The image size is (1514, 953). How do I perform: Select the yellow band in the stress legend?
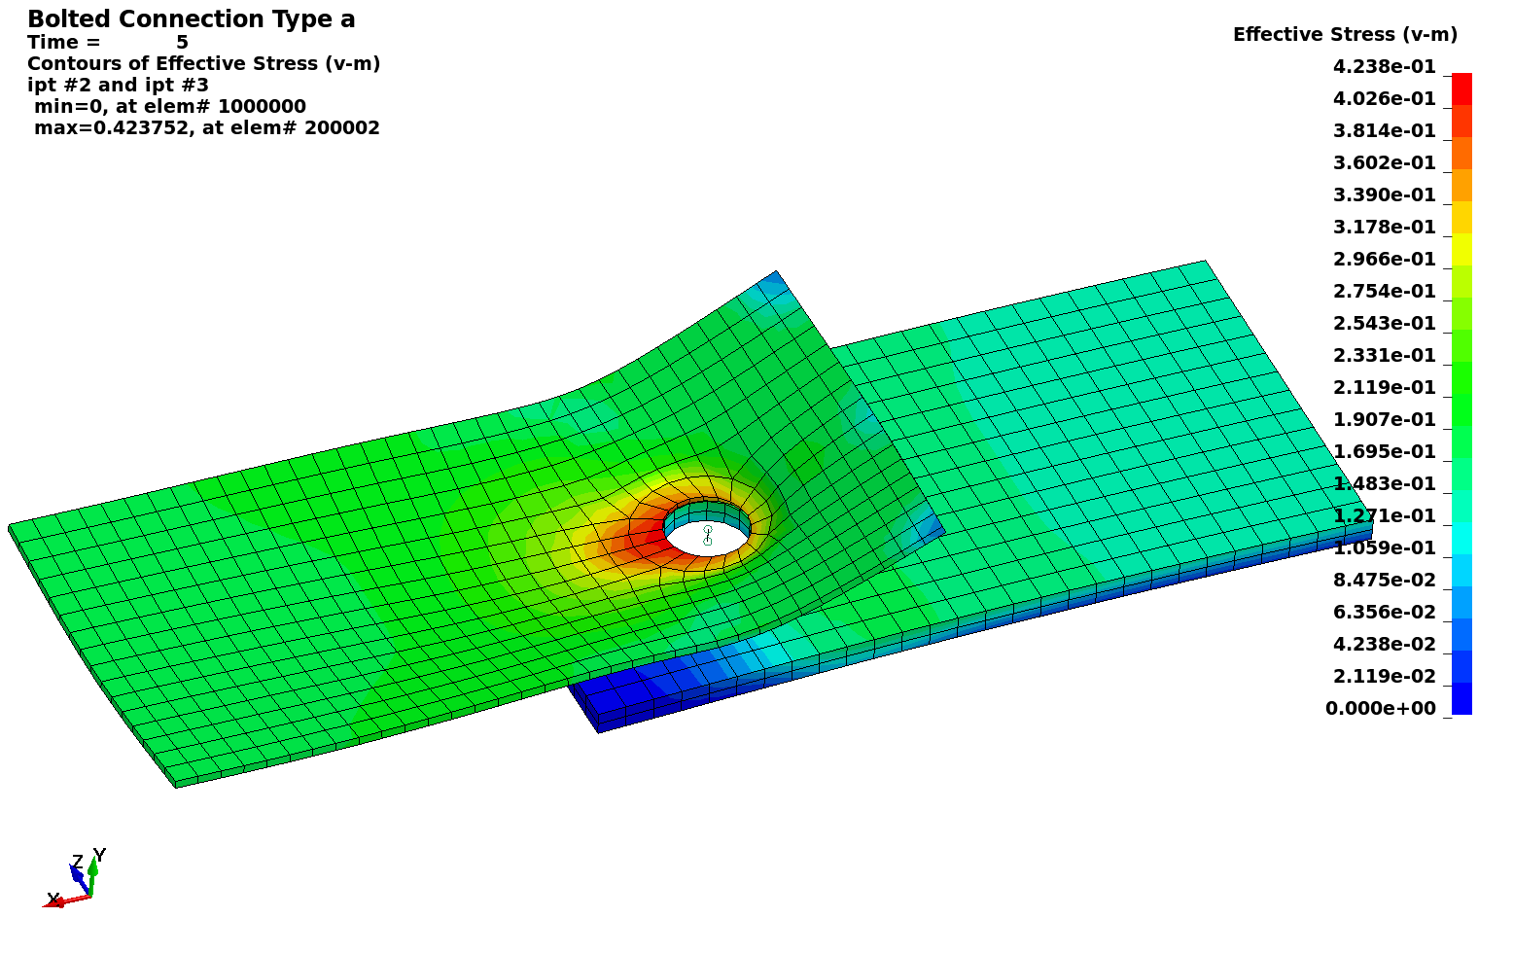1461,249
